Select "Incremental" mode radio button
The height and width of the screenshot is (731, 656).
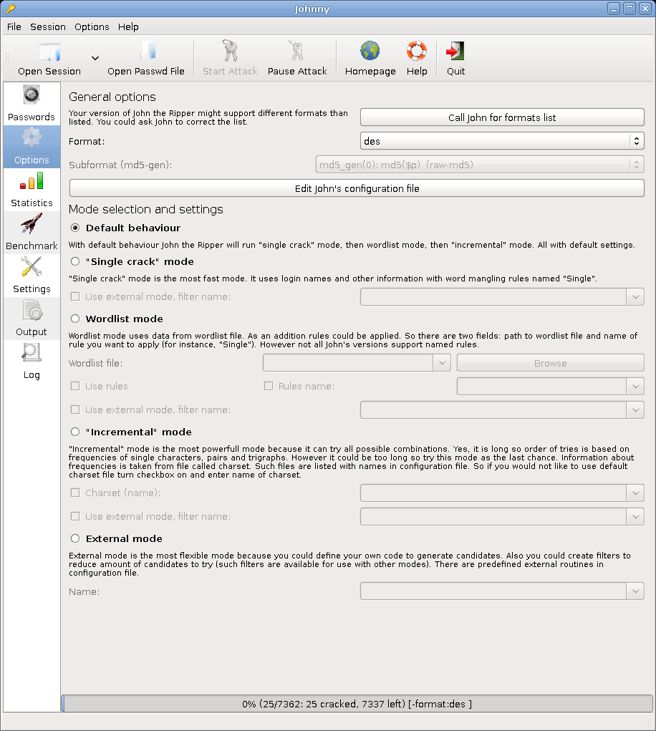coord(75,432)
